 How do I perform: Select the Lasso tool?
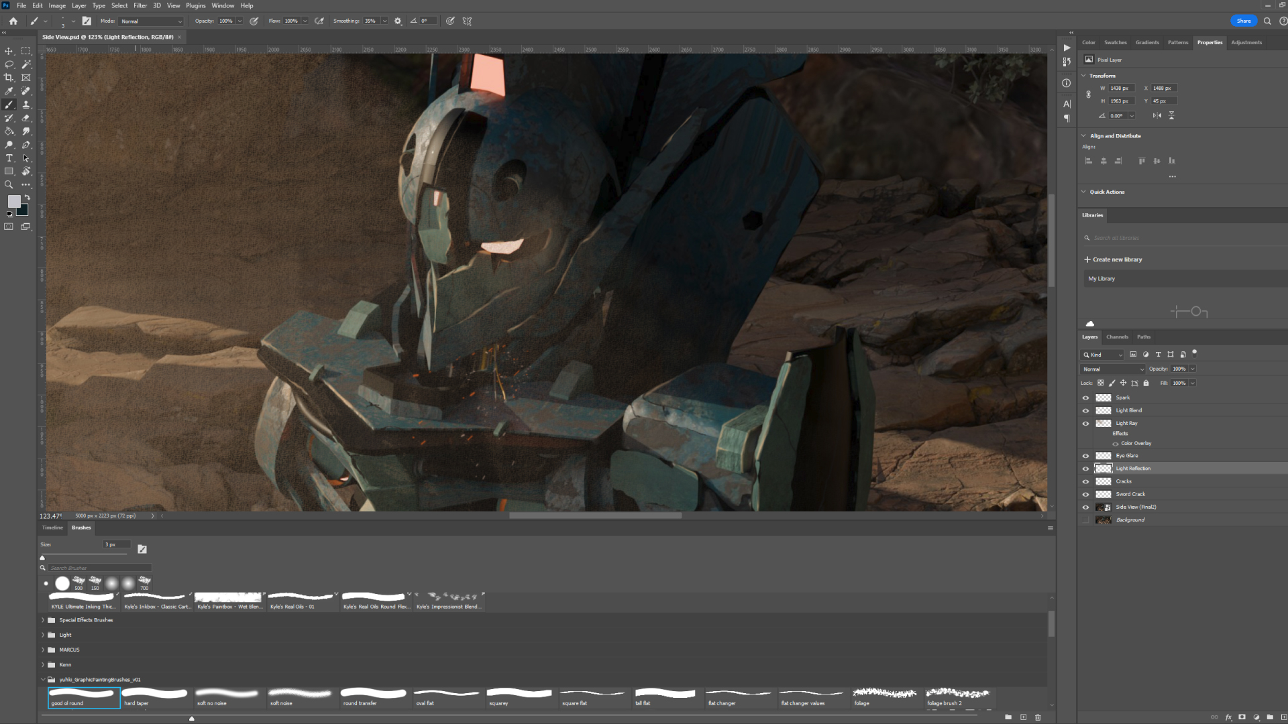point(9,64)
